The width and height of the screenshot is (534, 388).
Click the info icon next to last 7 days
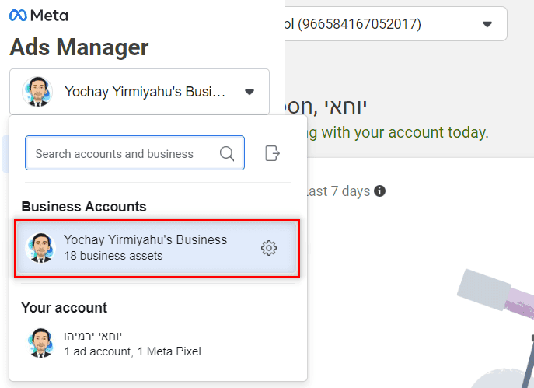(380, 191)
